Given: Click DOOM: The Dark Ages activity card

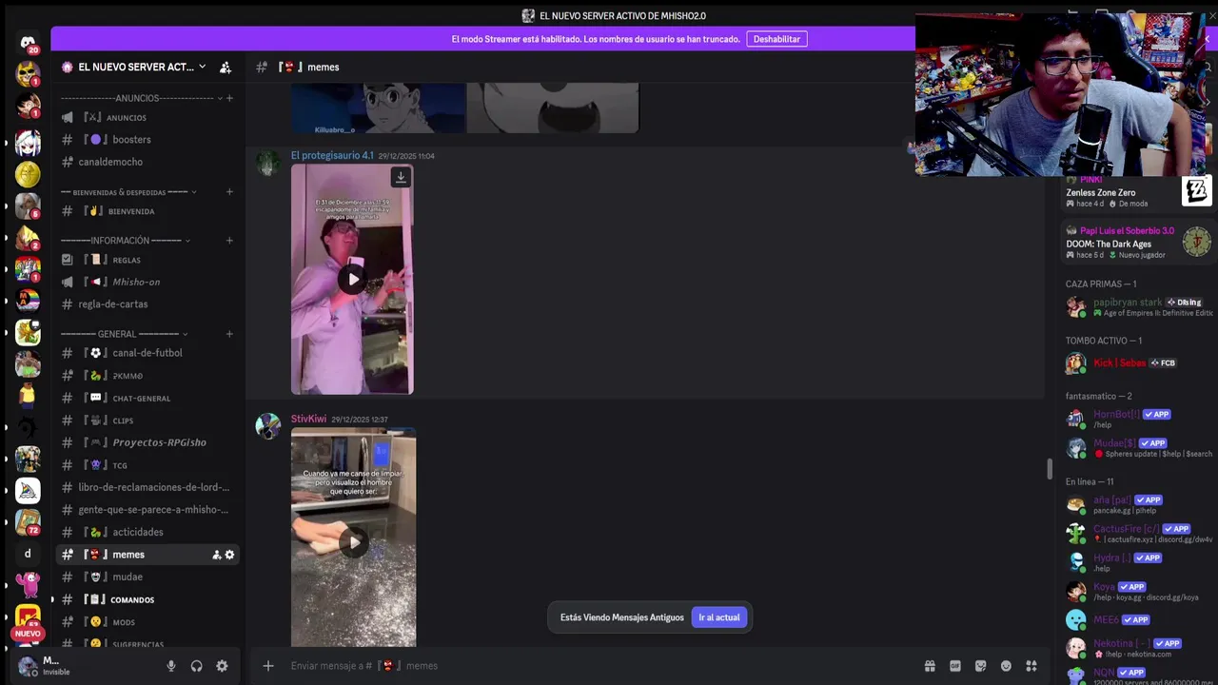Looking at the screenshot, I should coord(1139,244).
